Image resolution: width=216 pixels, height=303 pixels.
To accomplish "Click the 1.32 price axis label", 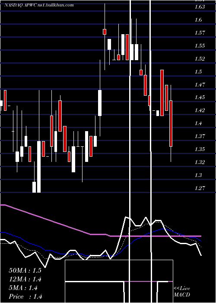I will [x=200, y=162].
